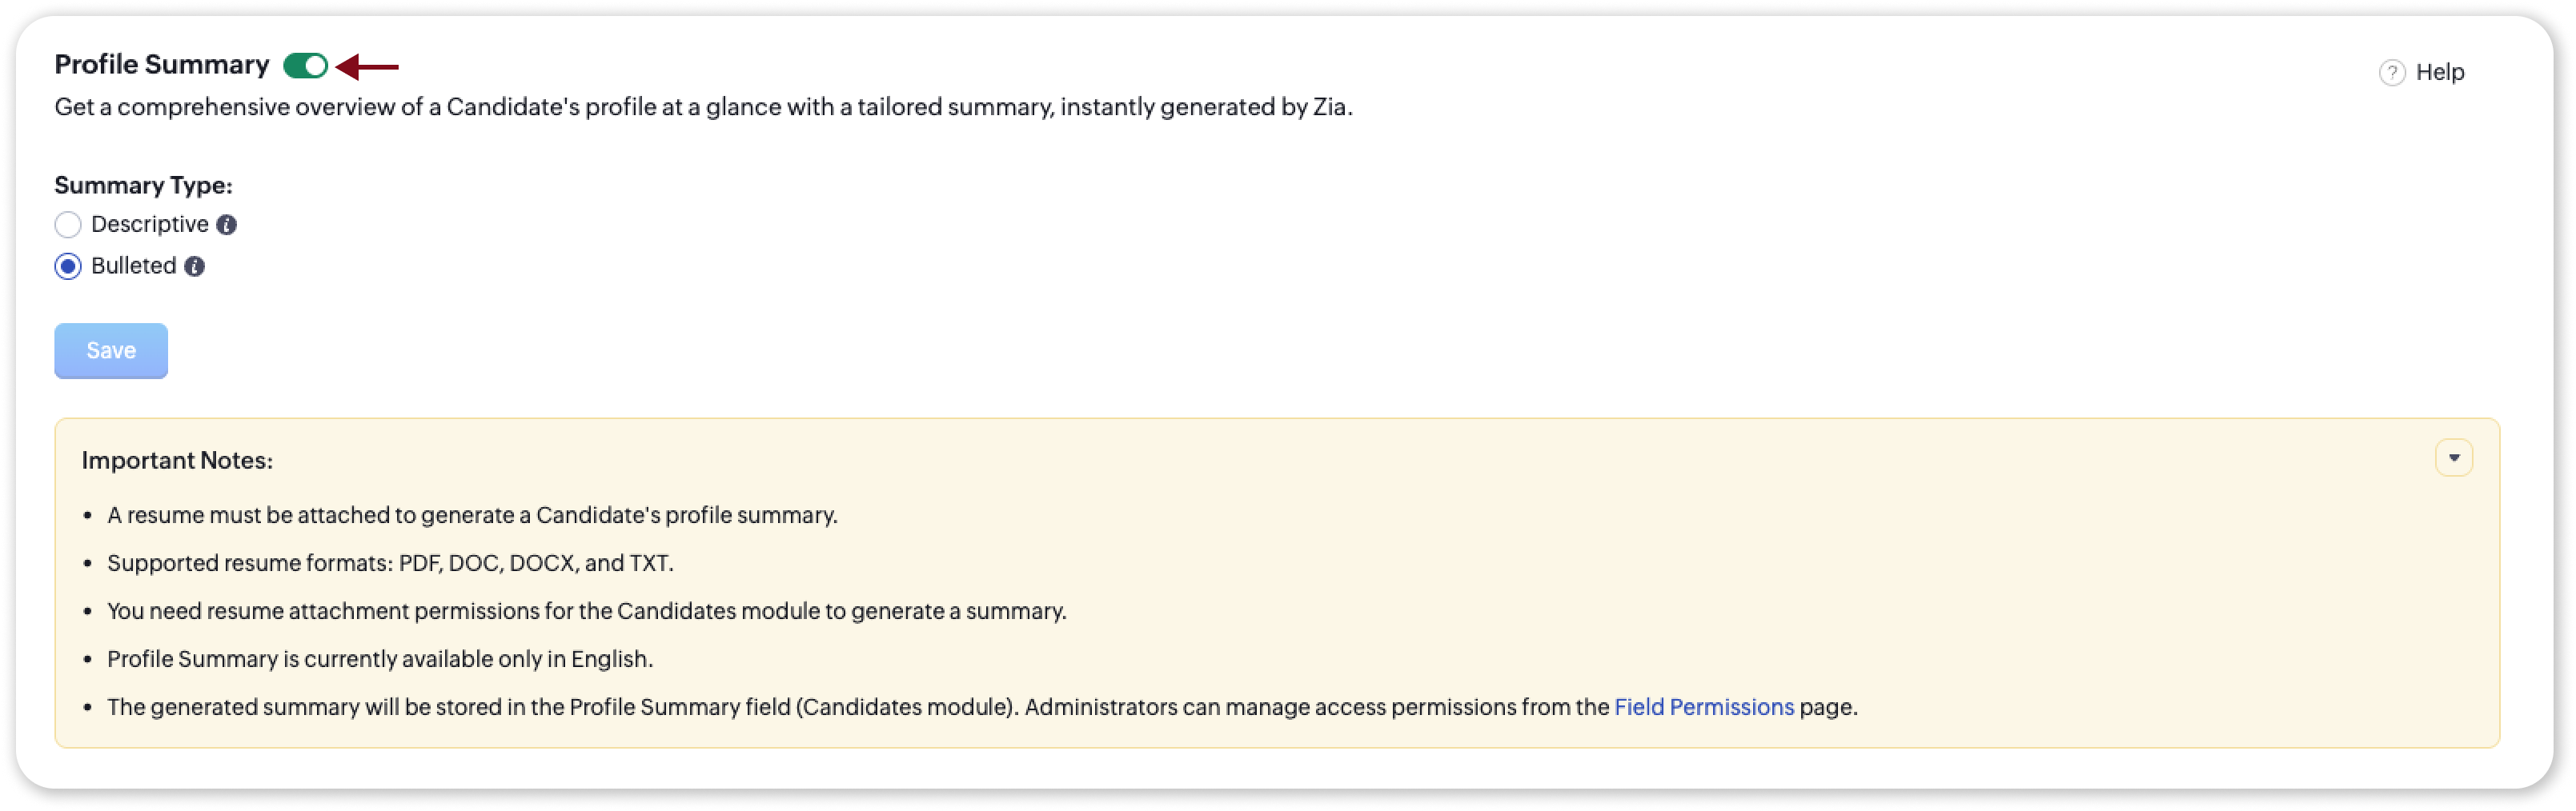Click the Help question-mark icon
Viewport: 2576px width, 811px height.
coord(2391,73)
